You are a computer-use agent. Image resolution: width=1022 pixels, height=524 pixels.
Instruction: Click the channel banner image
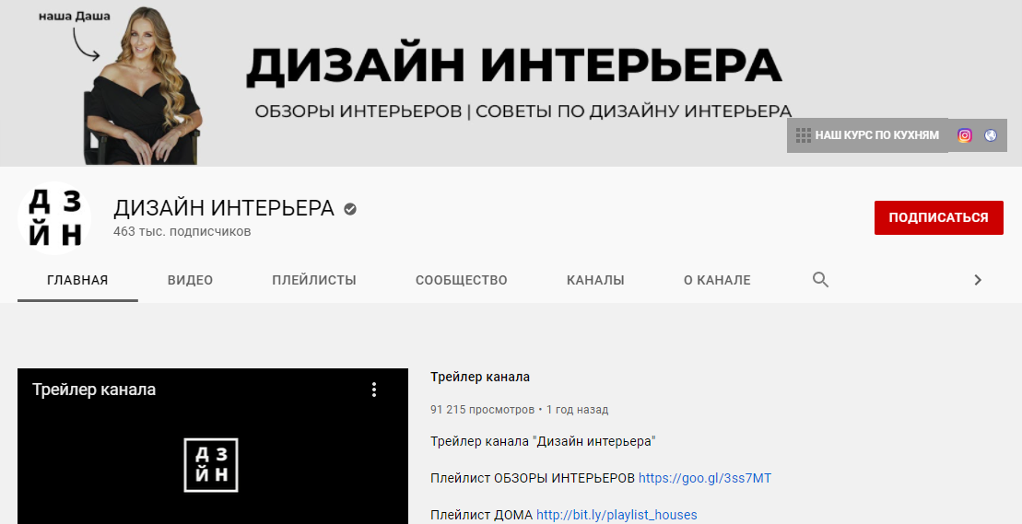tap(511, 83)
